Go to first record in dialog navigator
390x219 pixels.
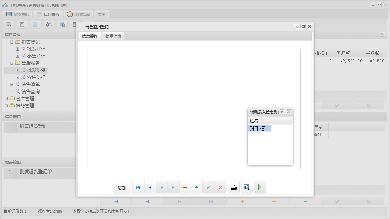[138, 187]
